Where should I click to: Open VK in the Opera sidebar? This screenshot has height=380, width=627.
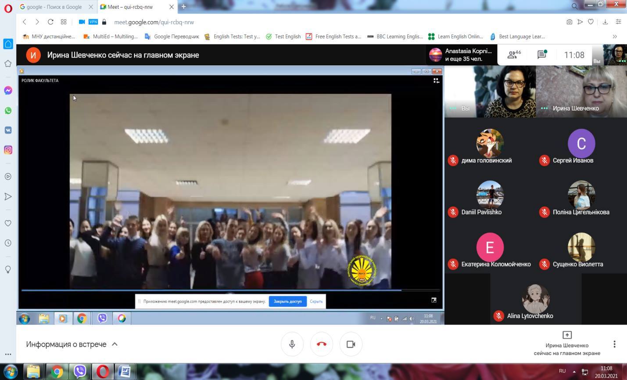(8, 130)
